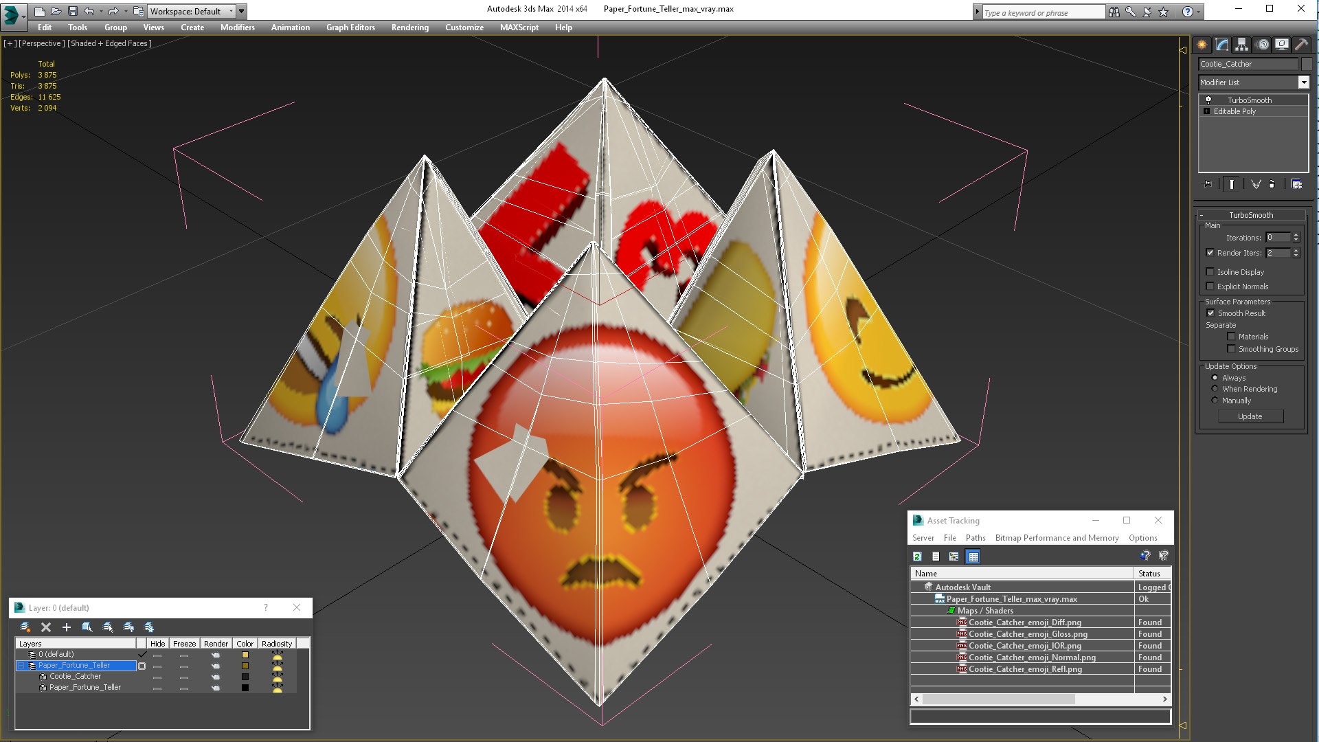Click Add Selected Objects plus icon
The width and height of the screenshot is (1319, 742).
67,627
